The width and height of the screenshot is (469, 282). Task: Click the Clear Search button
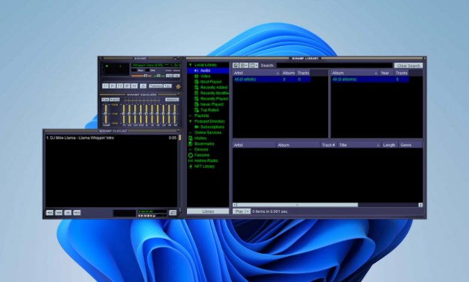pos(409,65)
